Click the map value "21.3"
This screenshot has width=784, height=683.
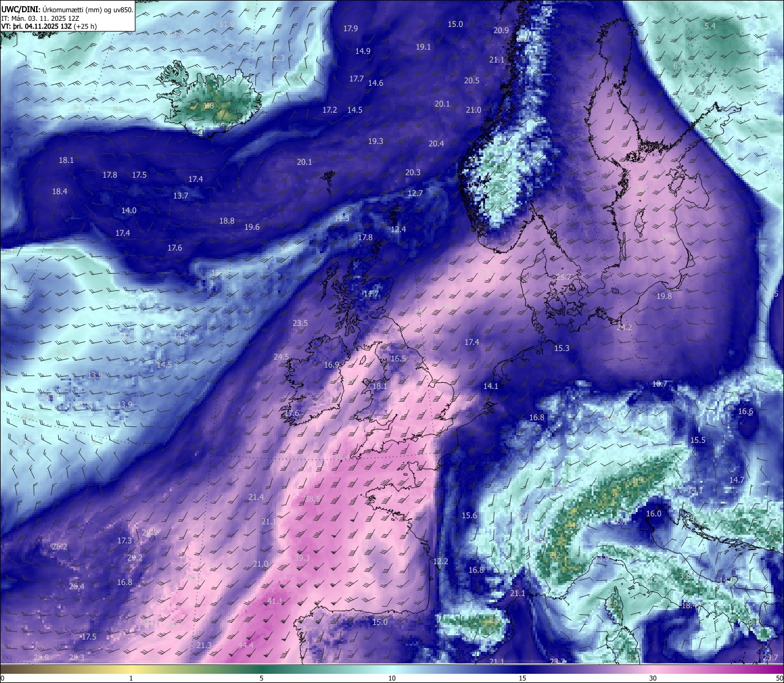tap(204, 646)
